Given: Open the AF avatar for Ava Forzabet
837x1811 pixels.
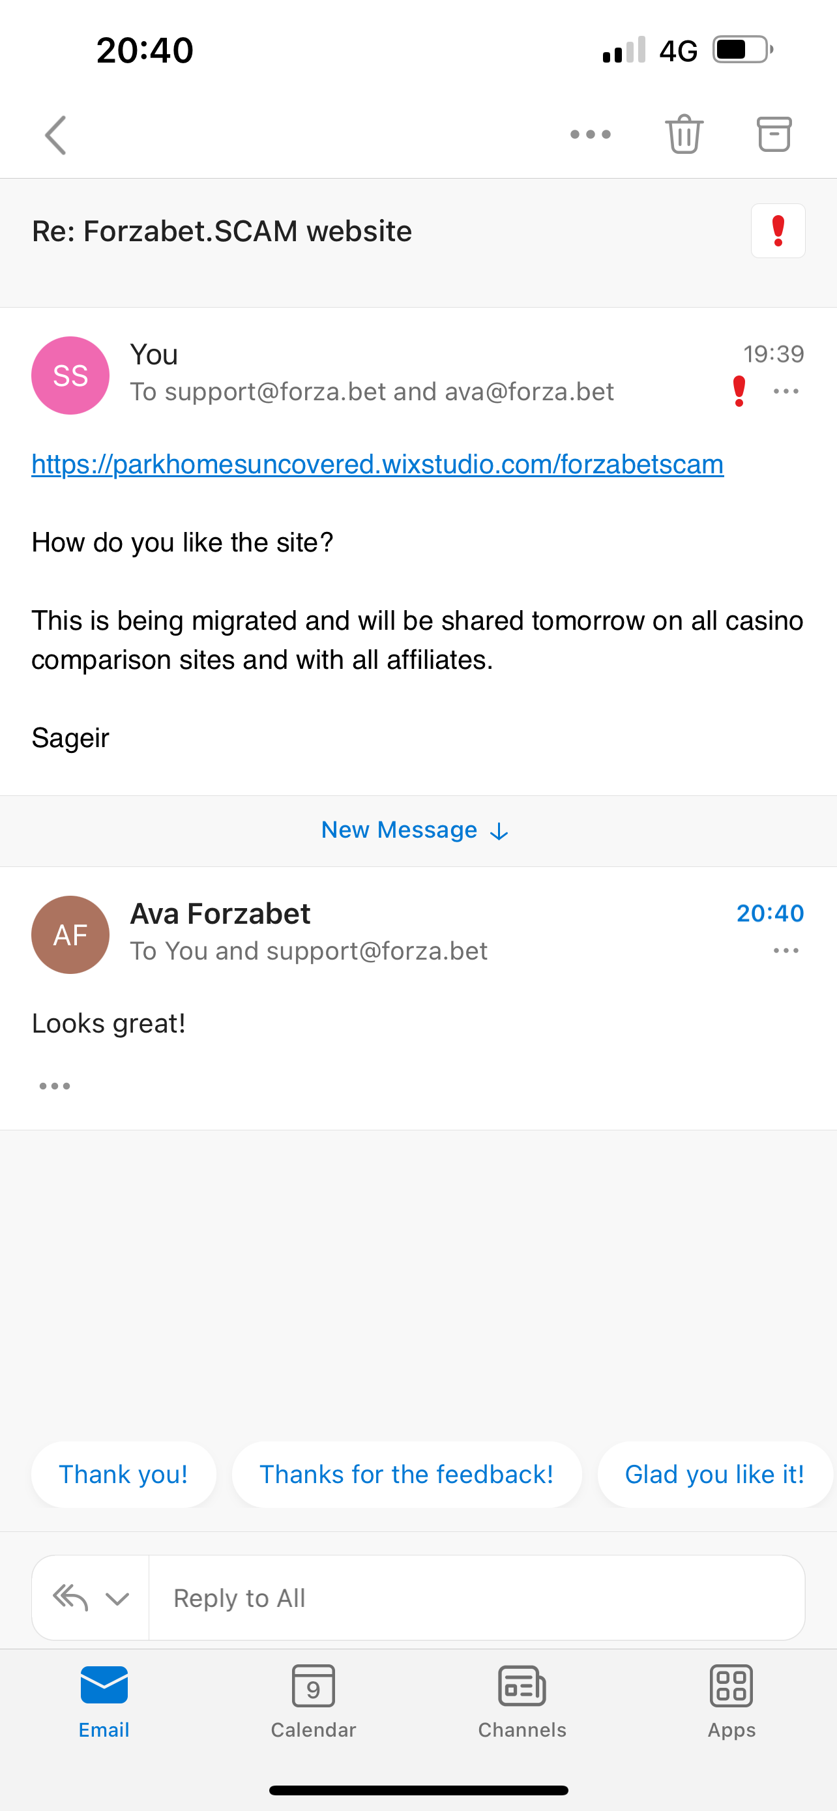Looking at the screenshot, I should click(x=70, y=934).
